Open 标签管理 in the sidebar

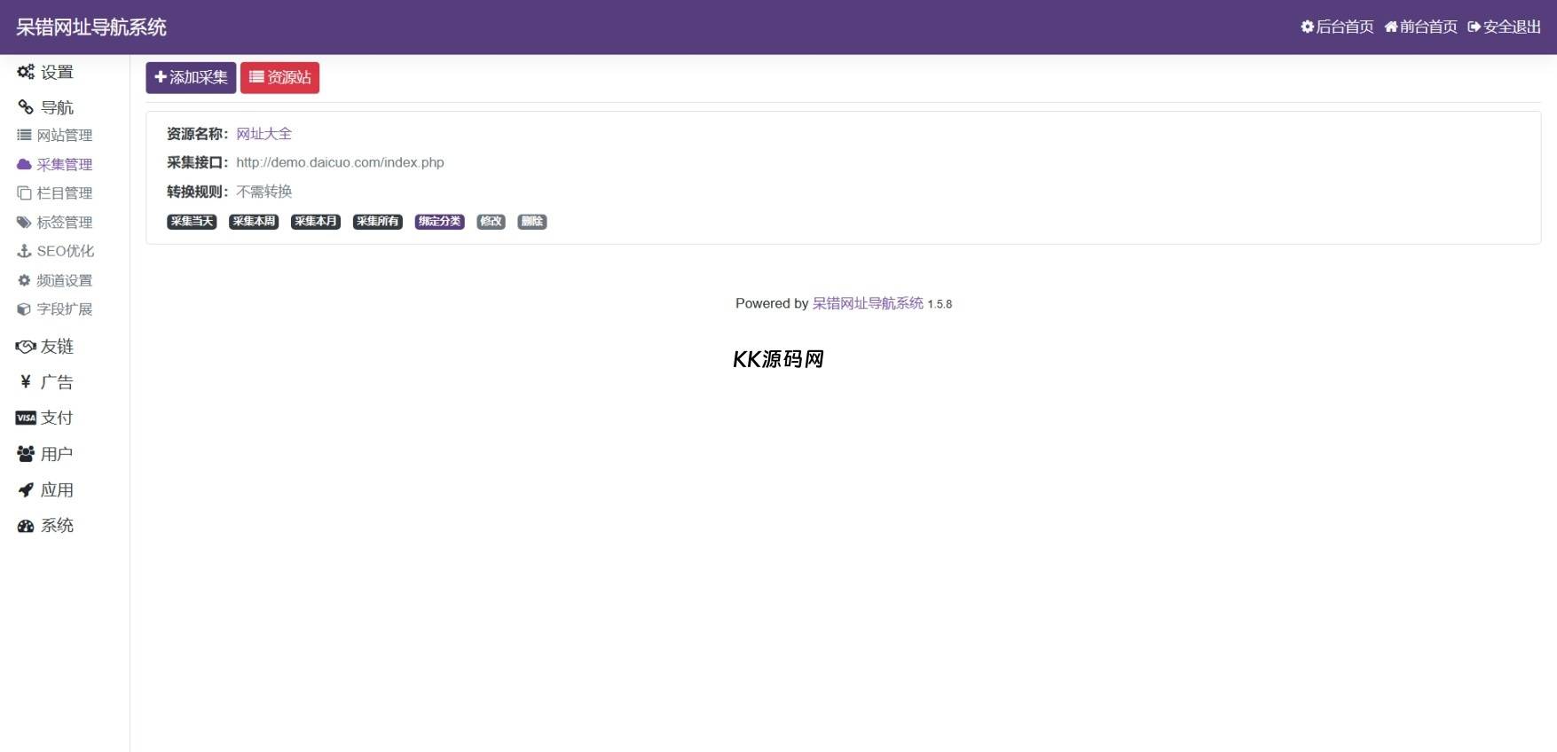pyautogui.click(x=64, y=223)
